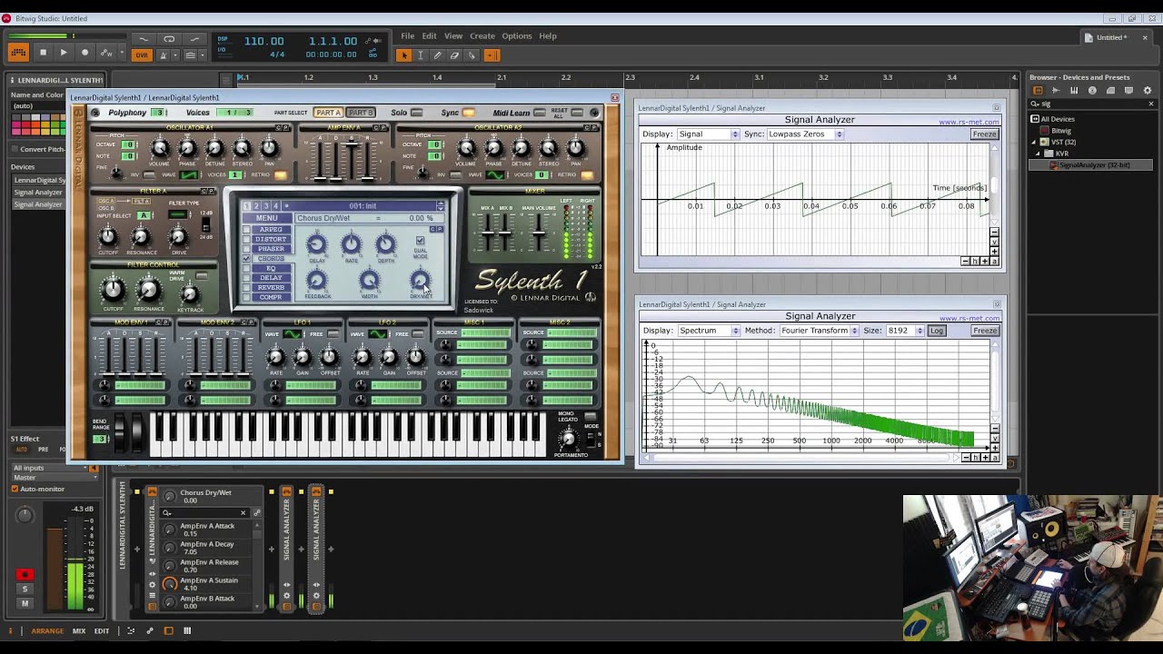Click the browser settings gear icon
This screenshot has height=654, width=1163.
click(x=1148, y=91)
